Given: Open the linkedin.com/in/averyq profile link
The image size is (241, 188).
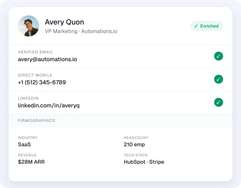Looking at the screenshot, I should 49,106.
